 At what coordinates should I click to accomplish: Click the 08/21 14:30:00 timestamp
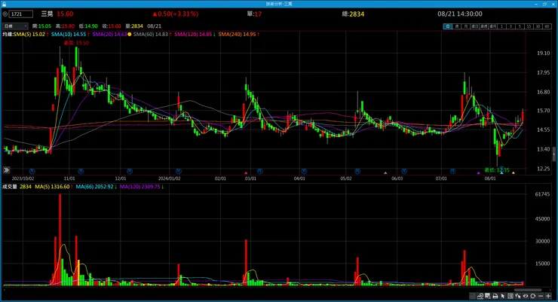click(460, 14)
